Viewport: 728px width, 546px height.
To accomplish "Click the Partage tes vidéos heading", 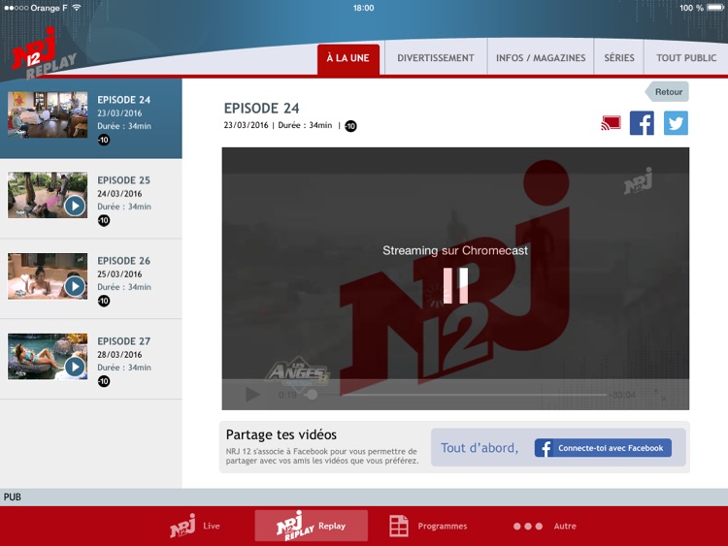I will [x=281, y=434].
